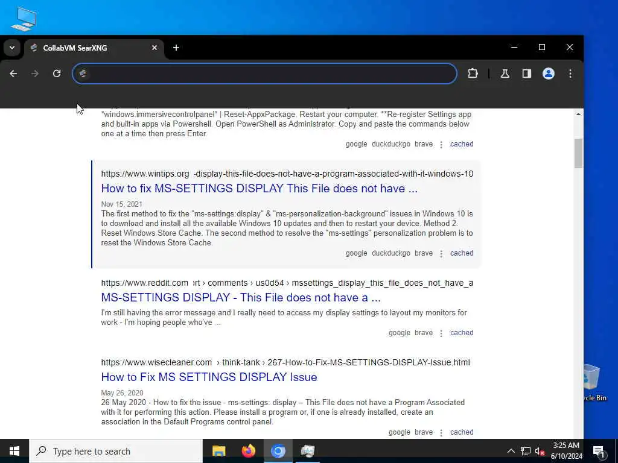
Task: Open the Extensions puzzle icon
Action: pos(473,74)
